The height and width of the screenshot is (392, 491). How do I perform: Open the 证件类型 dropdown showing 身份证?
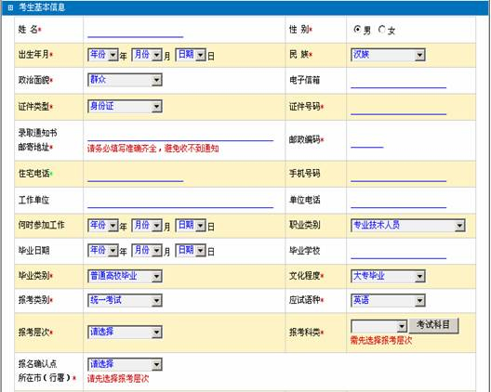[125, 107]
